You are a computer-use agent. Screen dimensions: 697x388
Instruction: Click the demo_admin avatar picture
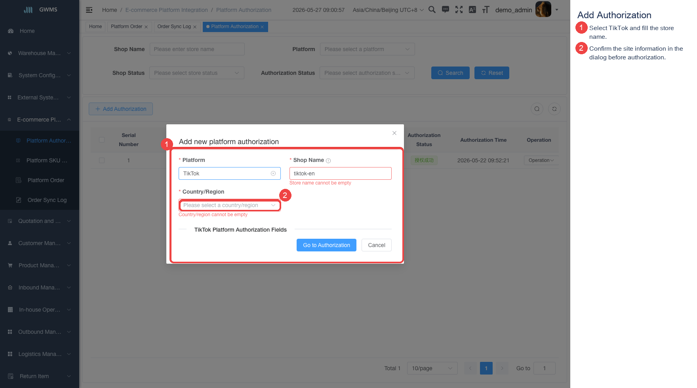(543, 10)
